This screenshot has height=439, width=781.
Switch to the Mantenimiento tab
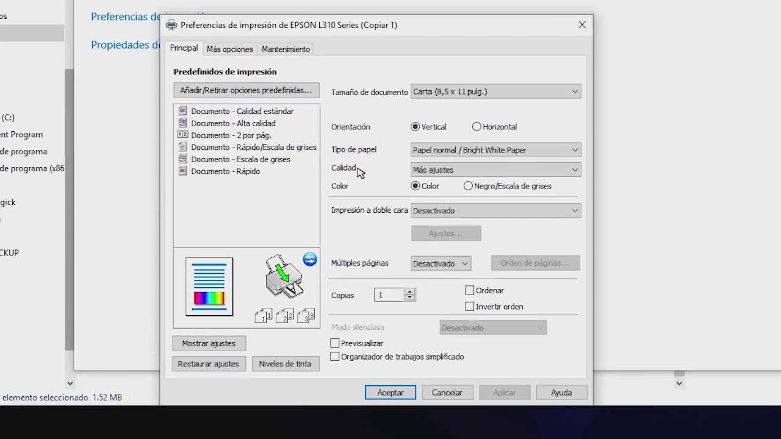click(x=286, y=49)
